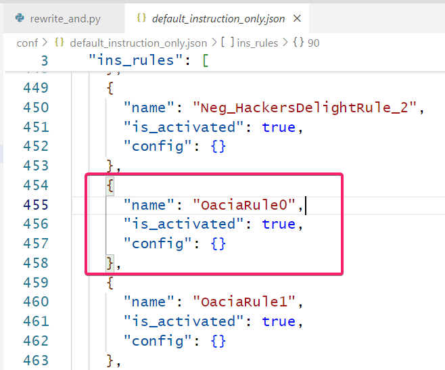Click the array bracket icon before ins_rules breadcrumb
The width and height of the screenshot is (445, 370).
pyautogui.click(x=227, y=43)
